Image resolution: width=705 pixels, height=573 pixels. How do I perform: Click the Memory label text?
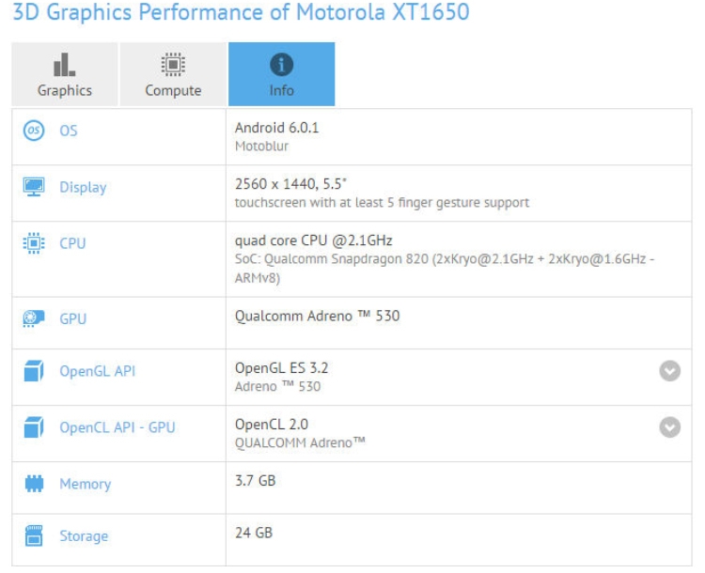click(x=85, y=485)
